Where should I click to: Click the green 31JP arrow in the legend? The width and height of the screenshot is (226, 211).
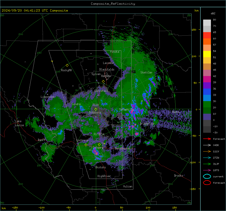coord(207,164)
